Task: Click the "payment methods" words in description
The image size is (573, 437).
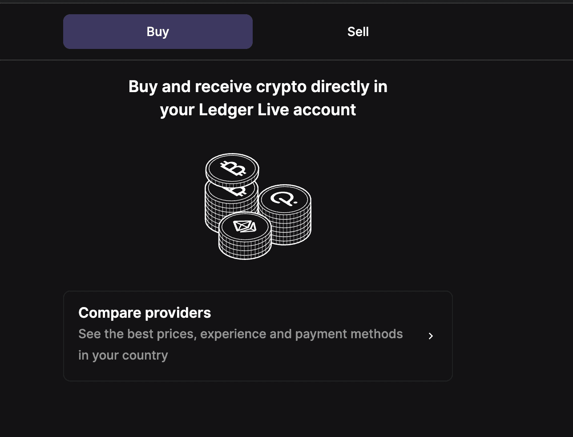Action: 349,334
